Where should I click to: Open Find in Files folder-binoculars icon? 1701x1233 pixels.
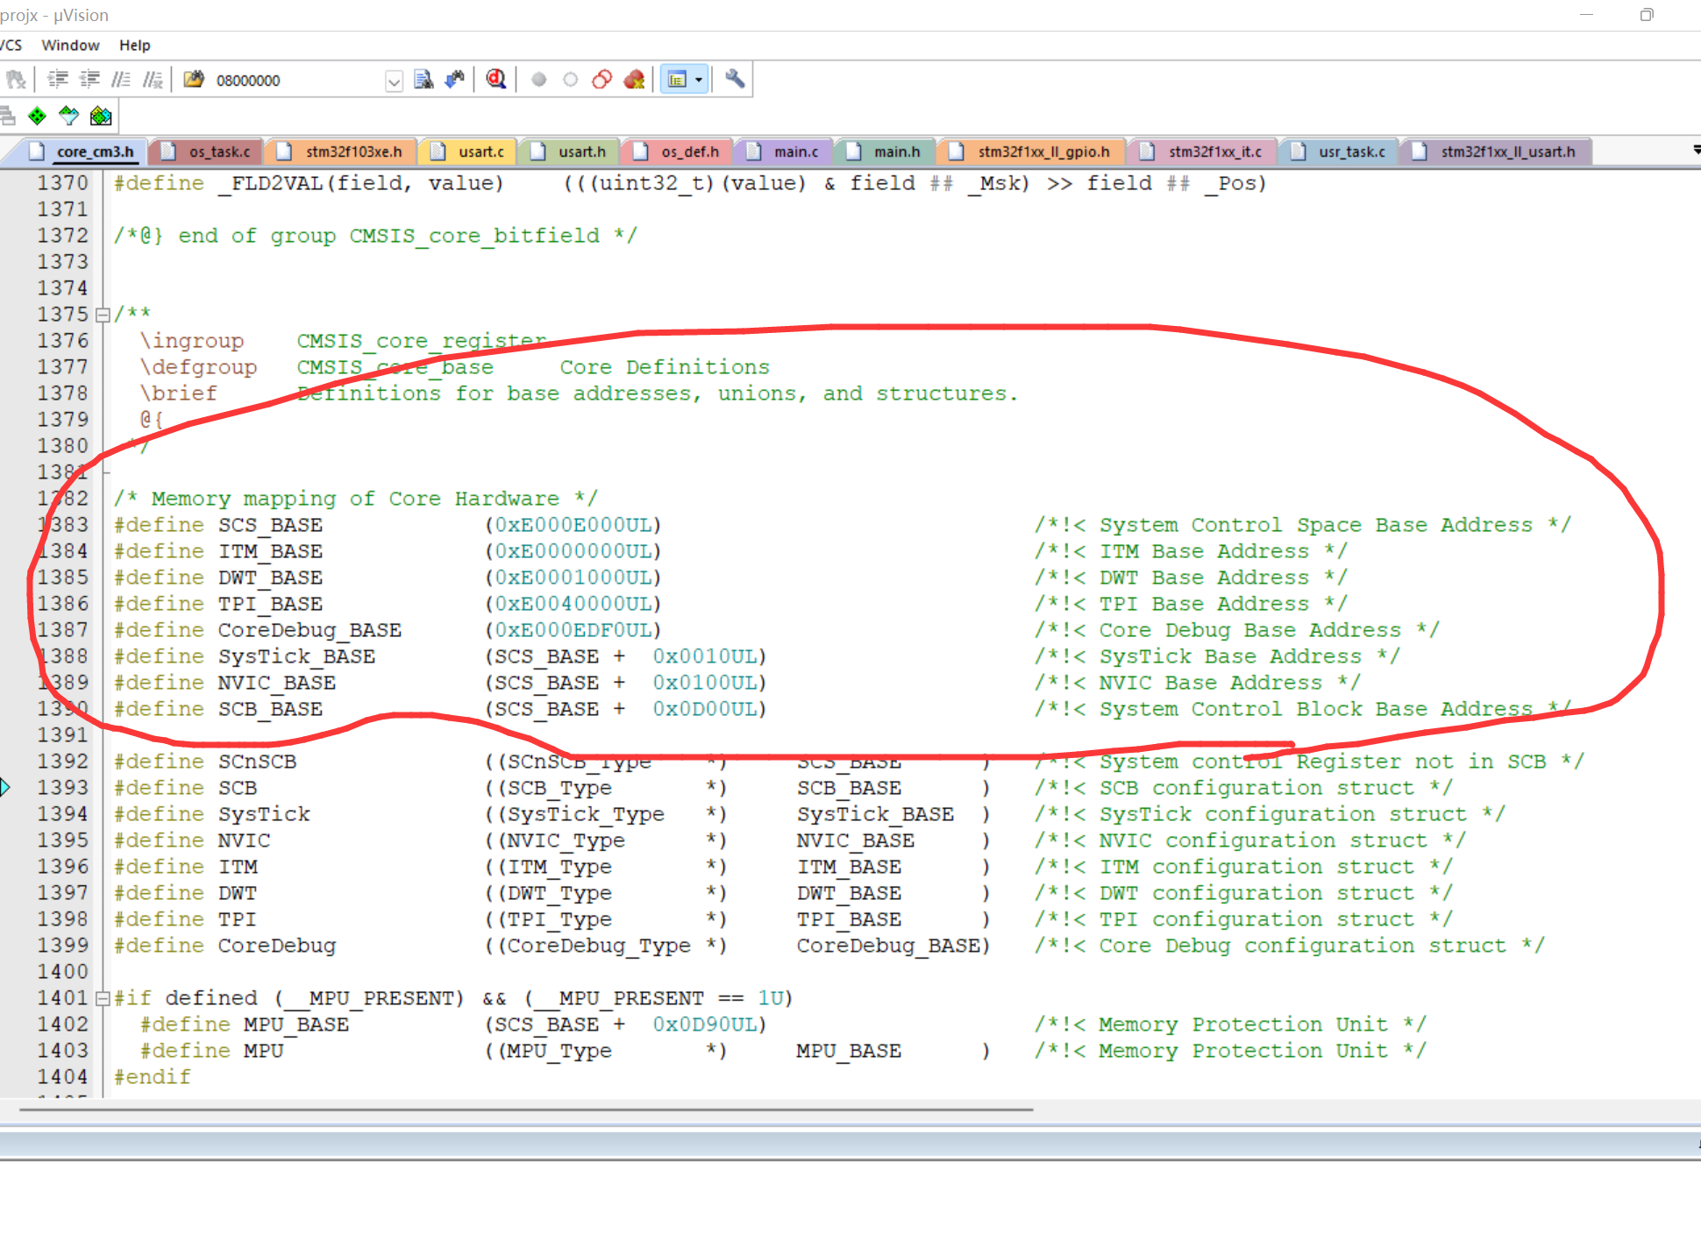point(194,80)
